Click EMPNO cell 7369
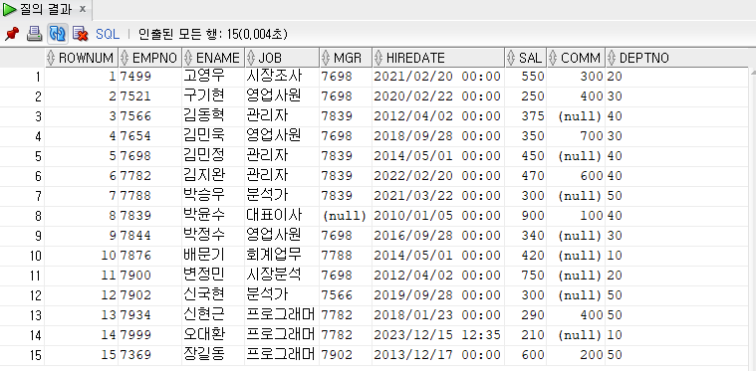The image size is (756, 371). pos(150,355)
